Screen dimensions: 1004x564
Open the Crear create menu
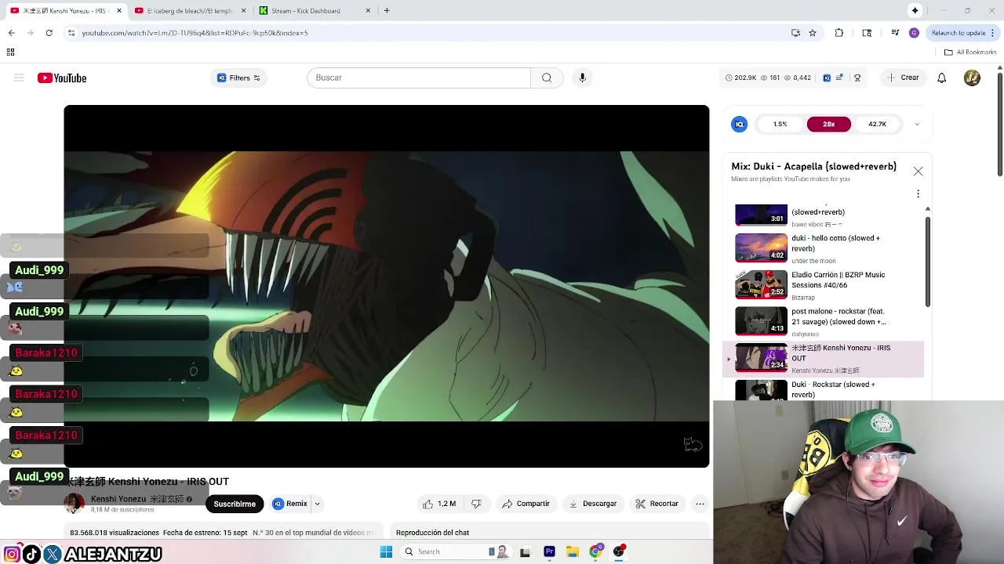pos(903,78)
